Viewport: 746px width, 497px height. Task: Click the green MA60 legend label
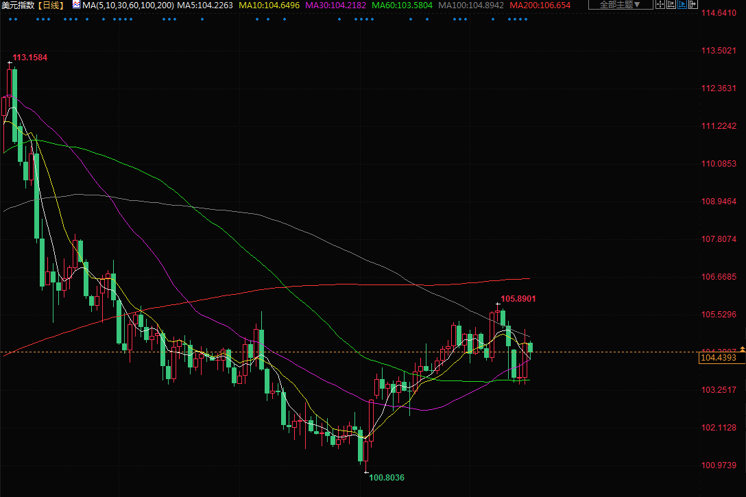(402, 5)
